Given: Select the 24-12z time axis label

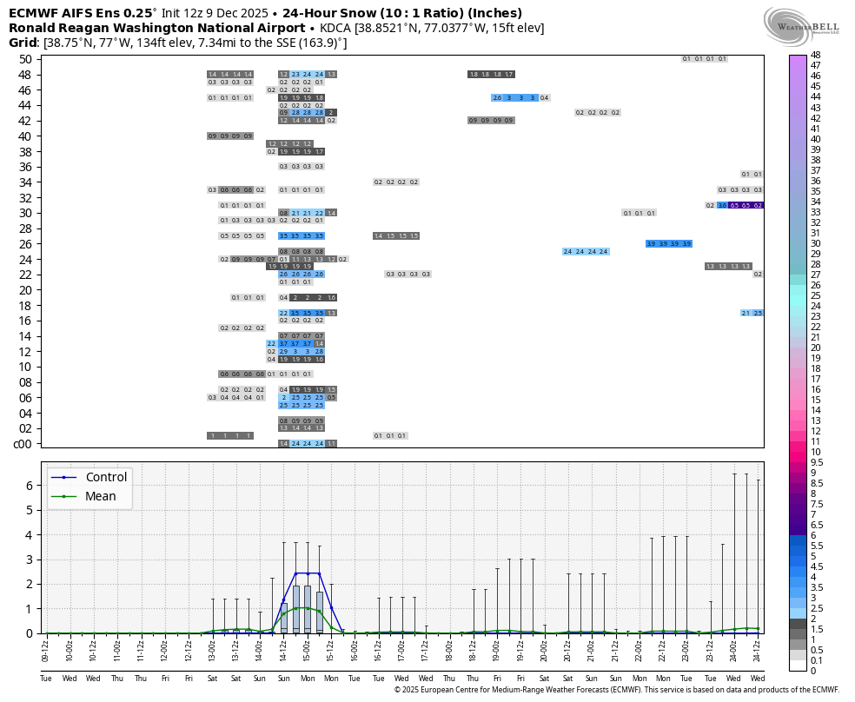Looking at the screenshot, I should point(759,648).
